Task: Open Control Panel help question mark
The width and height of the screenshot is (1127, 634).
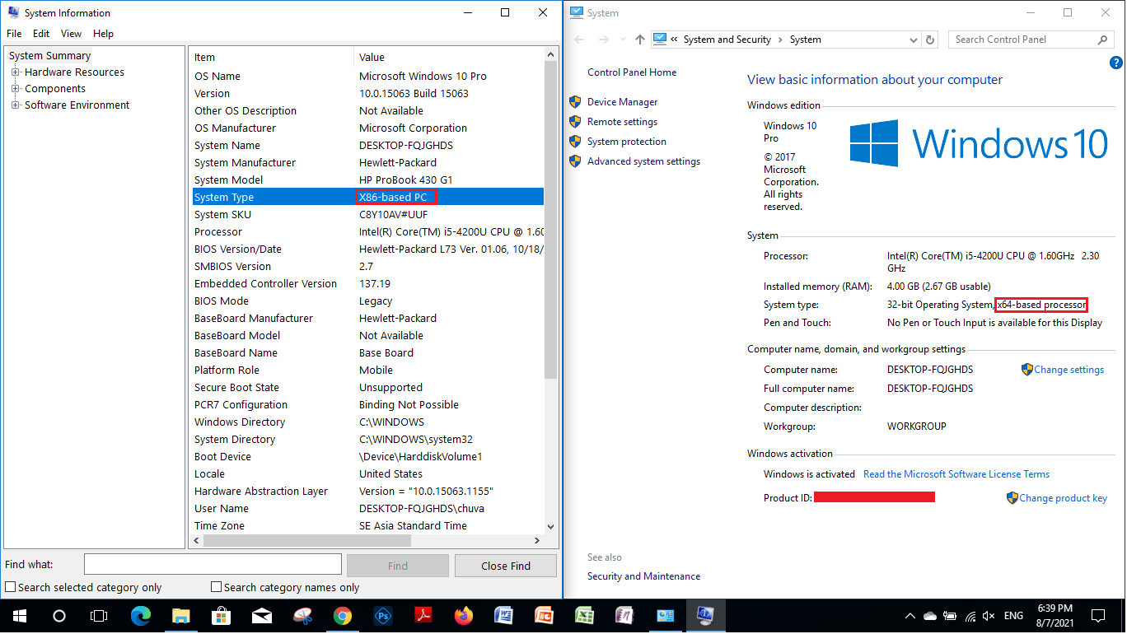Action: [1115, 63]
